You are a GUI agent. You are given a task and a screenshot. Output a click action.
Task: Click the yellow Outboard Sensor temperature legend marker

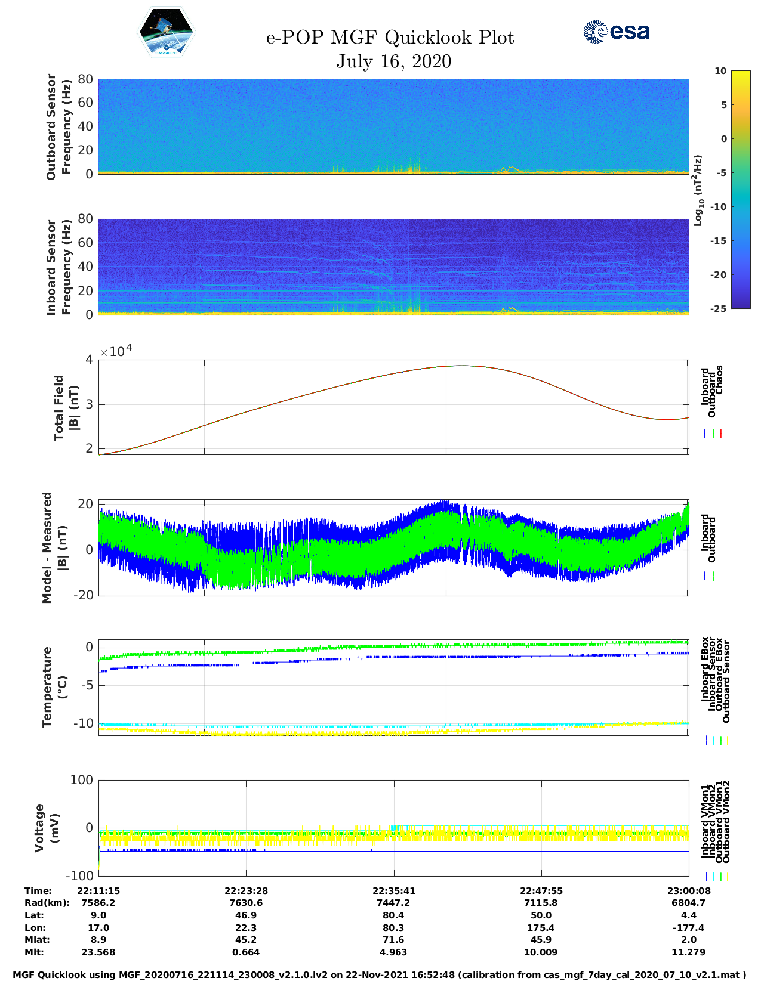point(728,740)
